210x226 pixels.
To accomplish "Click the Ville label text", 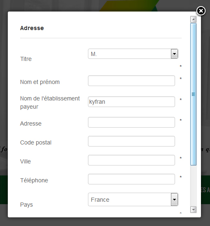I will pos(25,161).
